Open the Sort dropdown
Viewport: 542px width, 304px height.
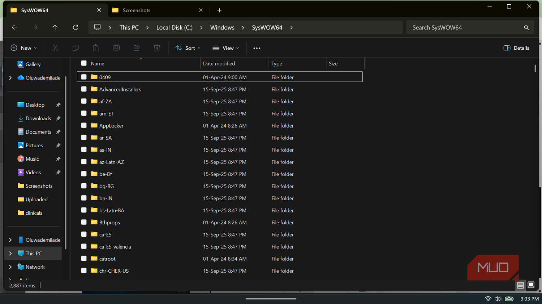(x=188, y=48)
